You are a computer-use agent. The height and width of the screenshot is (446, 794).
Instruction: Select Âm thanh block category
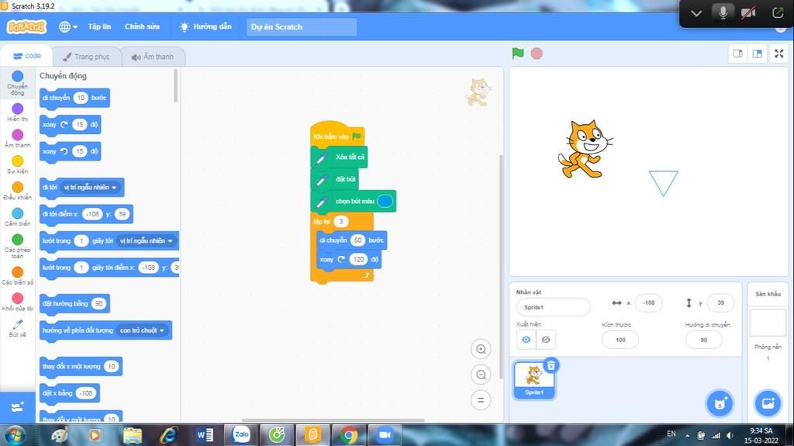click(x=17, y=138)
